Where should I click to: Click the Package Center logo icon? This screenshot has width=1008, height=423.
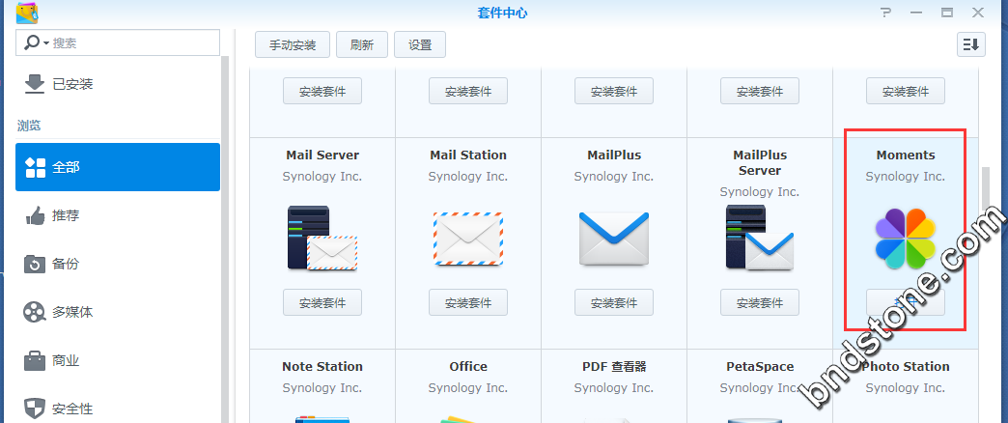point(27,13)
